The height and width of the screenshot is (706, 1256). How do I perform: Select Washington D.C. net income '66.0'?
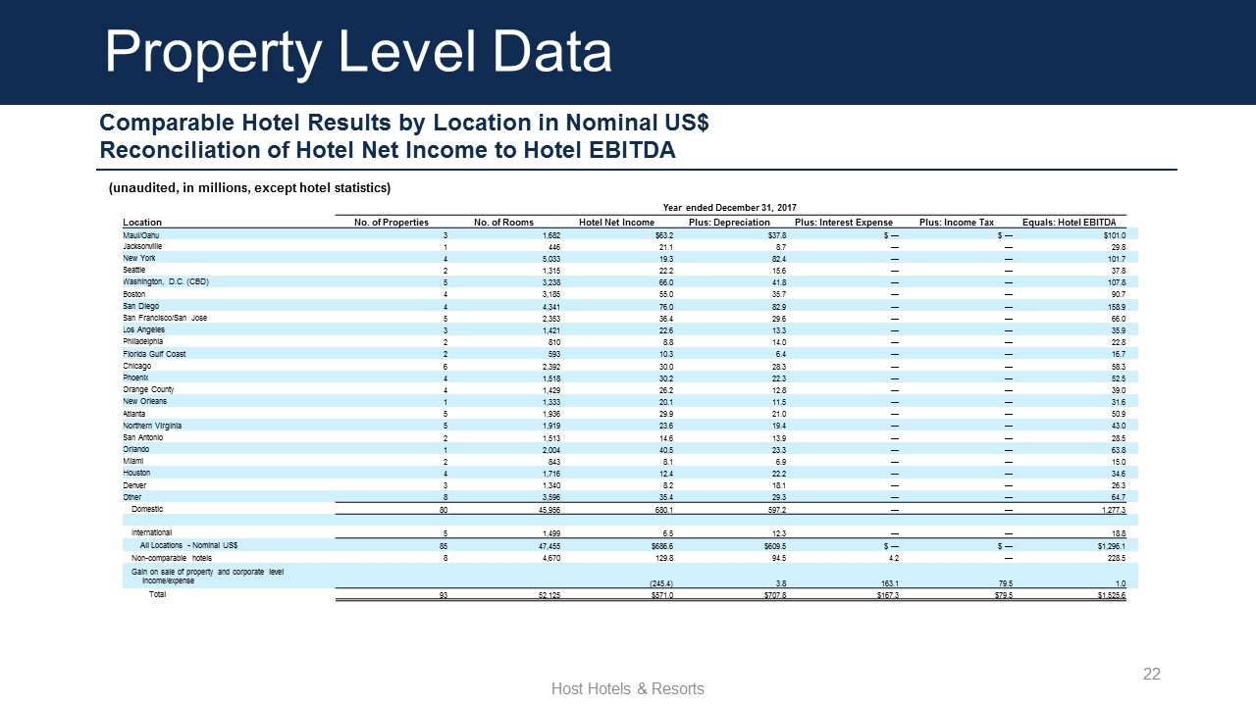(x=664, y=282)
